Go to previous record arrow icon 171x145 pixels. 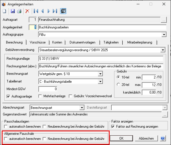42,11
